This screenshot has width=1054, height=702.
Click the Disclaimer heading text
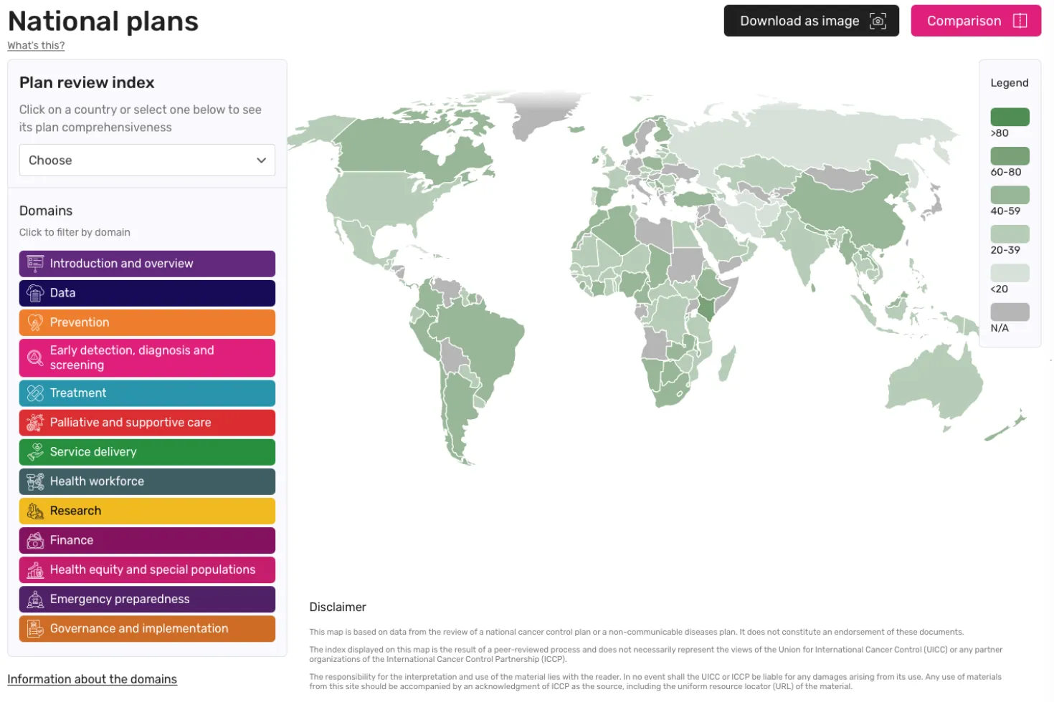338,607
